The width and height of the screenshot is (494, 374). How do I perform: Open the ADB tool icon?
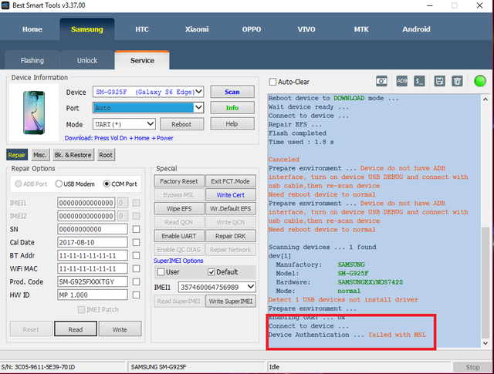coord(401,81)
